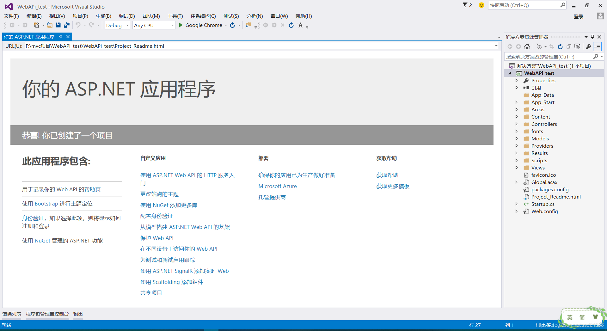Screen dimensions: 607x331
Task: Expand the Startup.cs node
Action: pyautogui.click(x=517, y=204)
